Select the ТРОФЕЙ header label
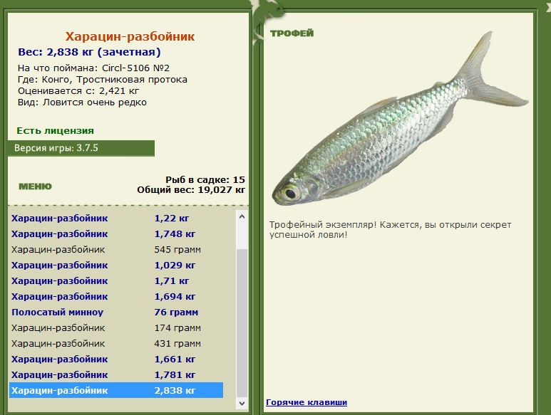The image size is (551, 415). [292, 33]
